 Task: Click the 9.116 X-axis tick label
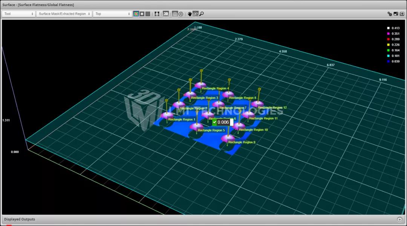pos(383,80)
